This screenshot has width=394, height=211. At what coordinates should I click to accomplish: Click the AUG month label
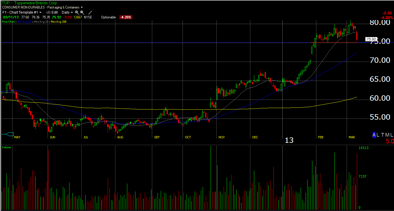pos(120,137)
